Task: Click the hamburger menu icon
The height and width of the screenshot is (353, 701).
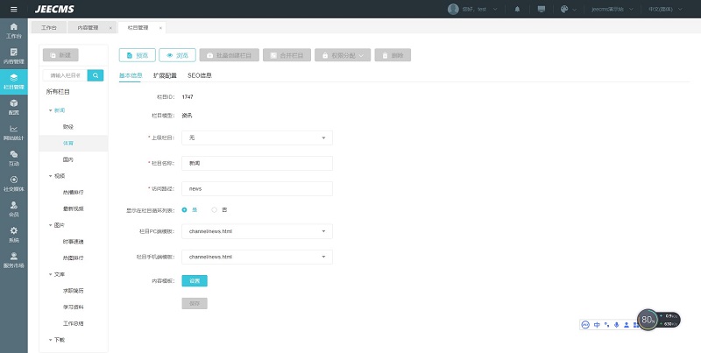Action: point(13,9)
